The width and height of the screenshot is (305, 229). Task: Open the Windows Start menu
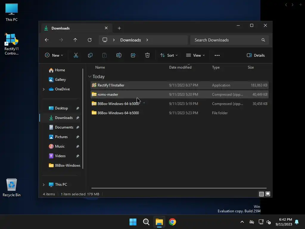[x=133, y=222]
